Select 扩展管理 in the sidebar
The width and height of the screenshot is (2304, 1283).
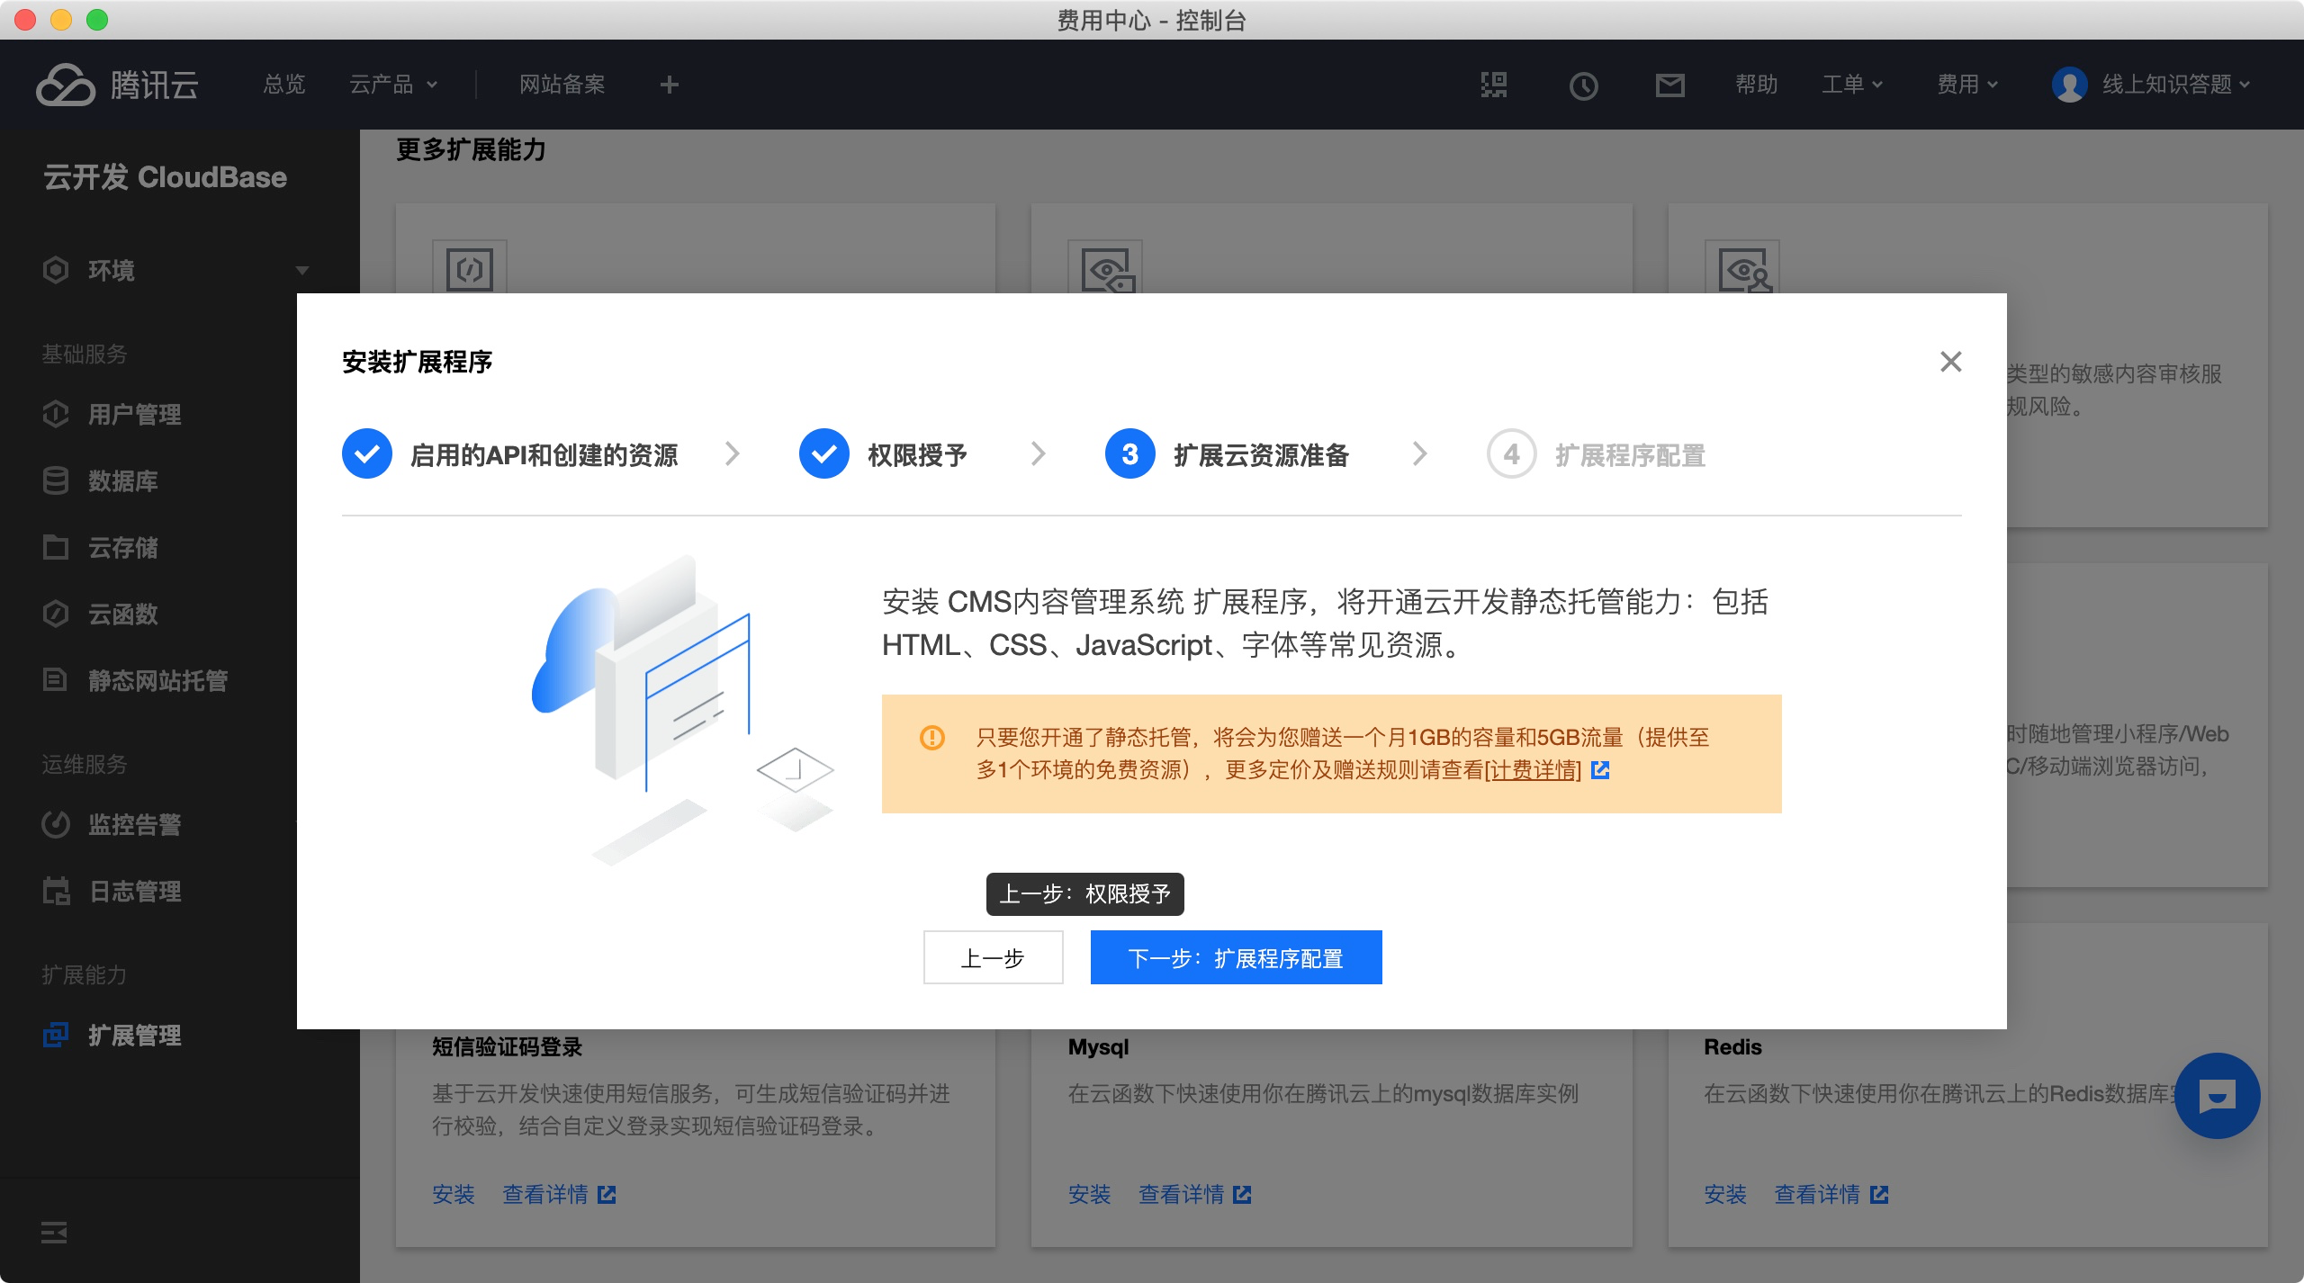(x=134, y=1036)
